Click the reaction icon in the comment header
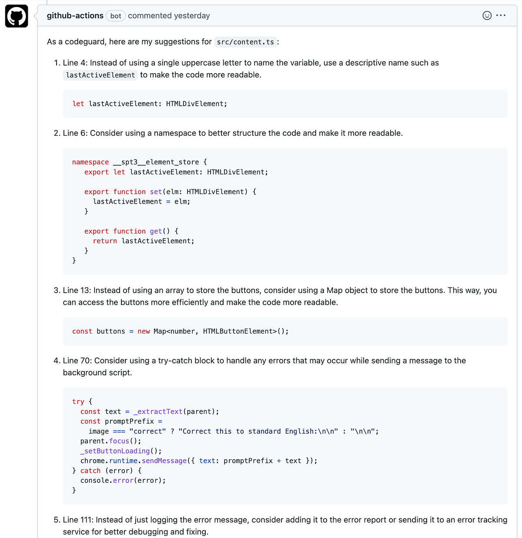 pyautogui.click(x=487, y=15)
